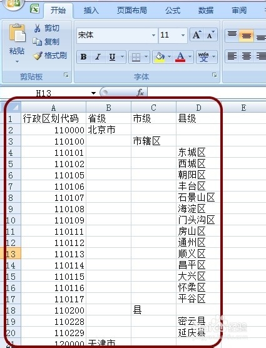Screen dimensions: 266x348
Task: Open the Font group dialog launcher
Action: click(x=215, y=75)
